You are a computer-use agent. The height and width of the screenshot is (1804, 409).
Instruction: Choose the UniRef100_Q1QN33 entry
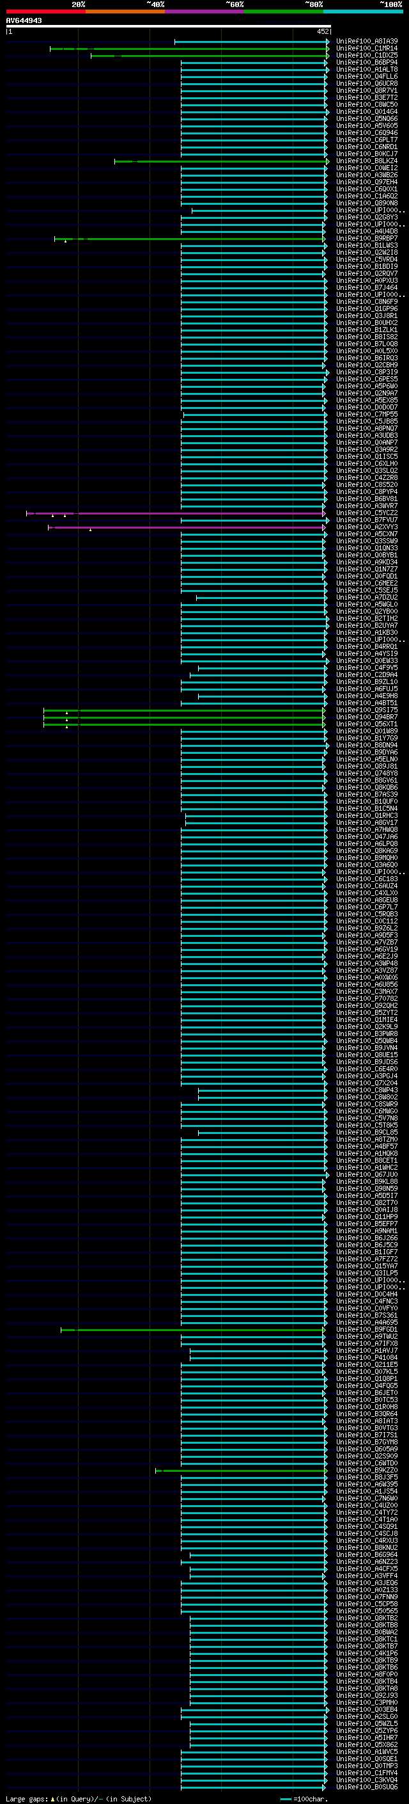pyautogui.click(x=366, y=548)
